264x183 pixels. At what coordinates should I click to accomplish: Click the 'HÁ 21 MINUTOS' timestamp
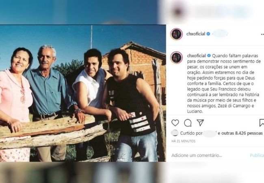183,141
